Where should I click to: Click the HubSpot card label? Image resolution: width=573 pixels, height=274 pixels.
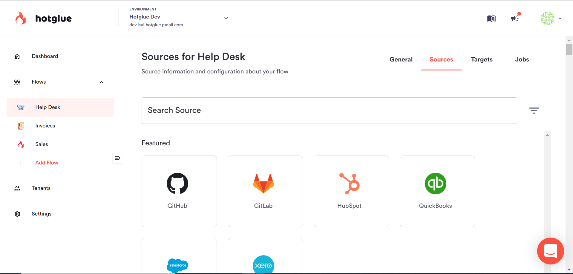tap(350, 206)
